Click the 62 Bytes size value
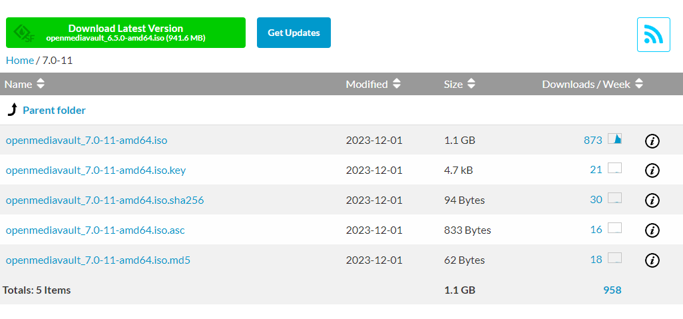The image size is (683, 319). [x=465, y=260]
